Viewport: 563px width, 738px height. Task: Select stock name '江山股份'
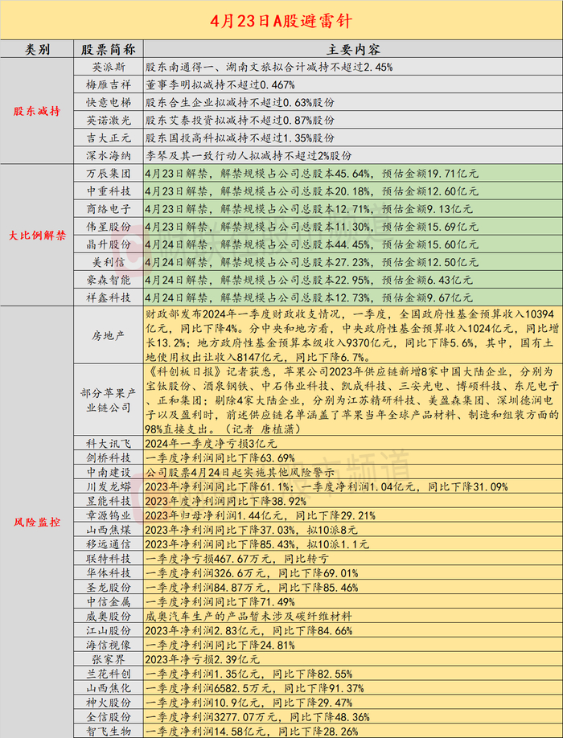(109, 631)
